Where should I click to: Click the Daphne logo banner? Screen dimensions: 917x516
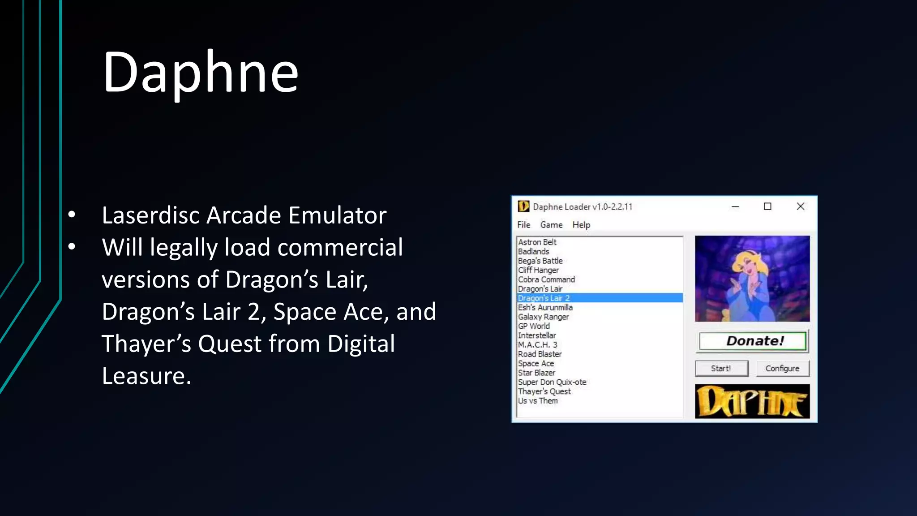click(x=752, y=401)
